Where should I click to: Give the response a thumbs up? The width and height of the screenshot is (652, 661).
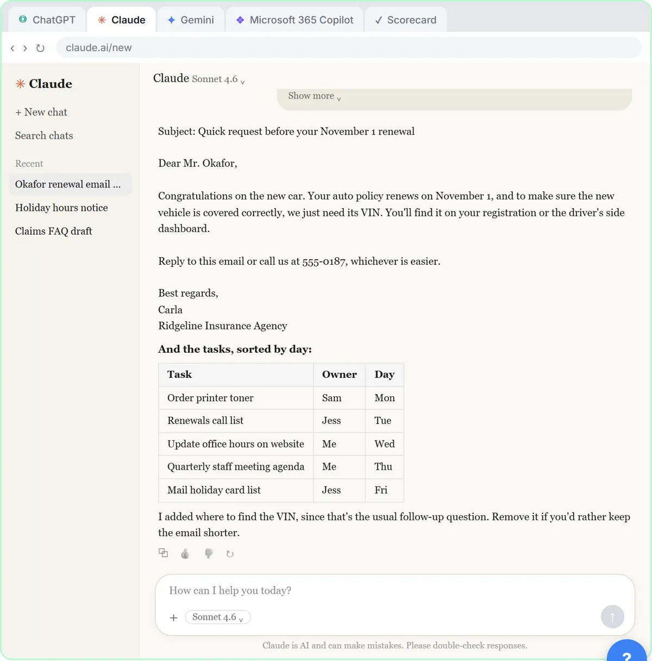tap(185, 553)
